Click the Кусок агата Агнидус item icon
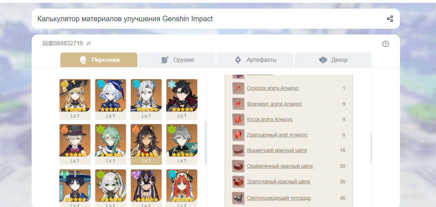Screen dimensions: 436x207 pos(238,119)
